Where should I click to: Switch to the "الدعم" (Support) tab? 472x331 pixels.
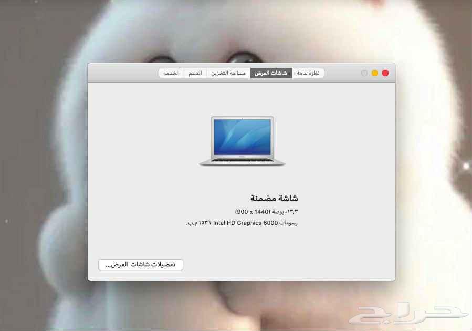[x=195, y=73]
